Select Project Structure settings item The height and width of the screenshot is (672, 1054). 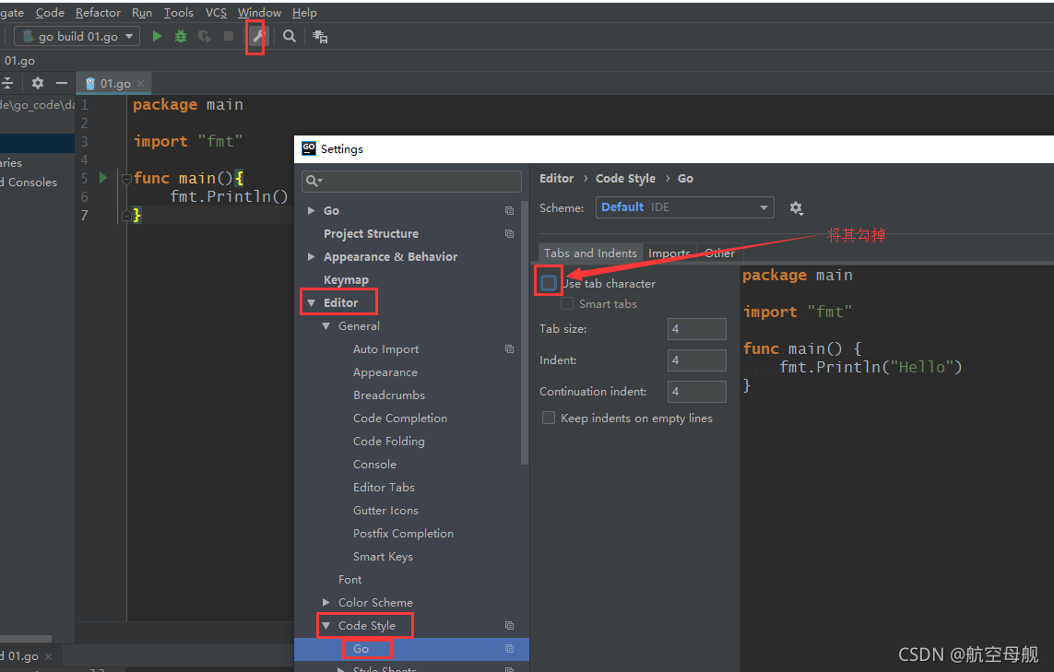371,233
